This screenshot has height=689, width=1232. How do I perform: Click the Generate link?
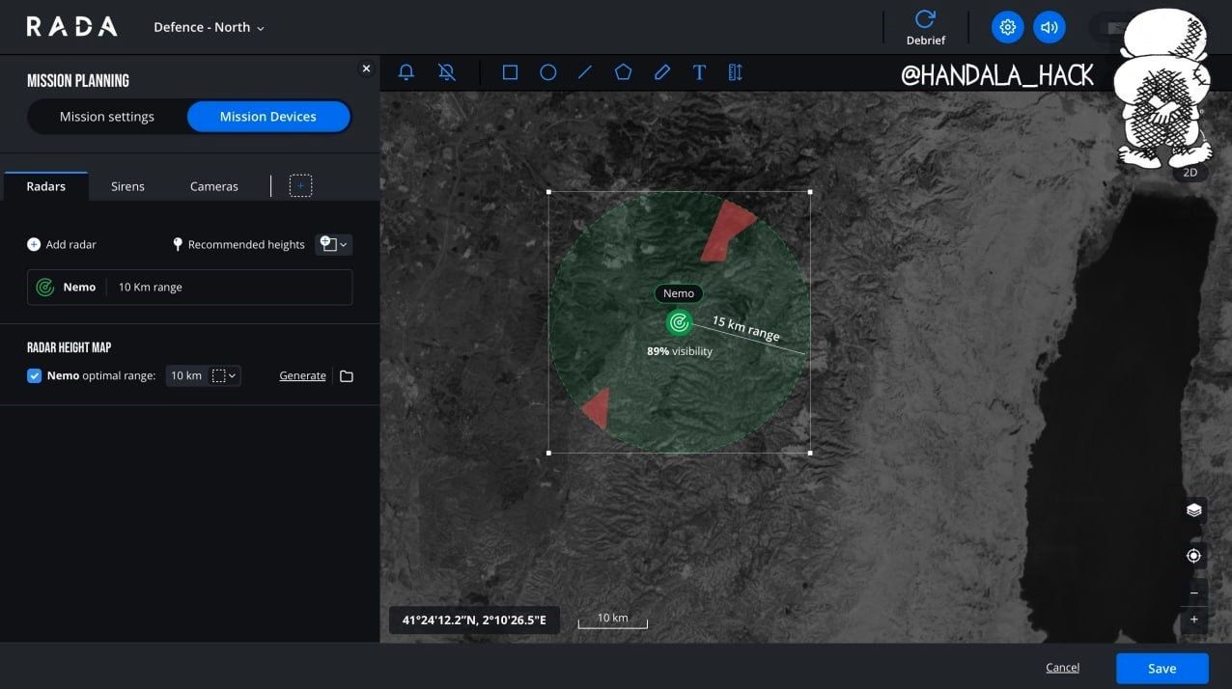click(x=302, y=376)
